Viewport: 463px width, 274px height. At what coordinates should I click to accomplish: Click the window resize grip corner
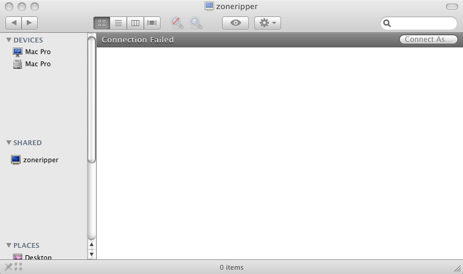point(458,269)
